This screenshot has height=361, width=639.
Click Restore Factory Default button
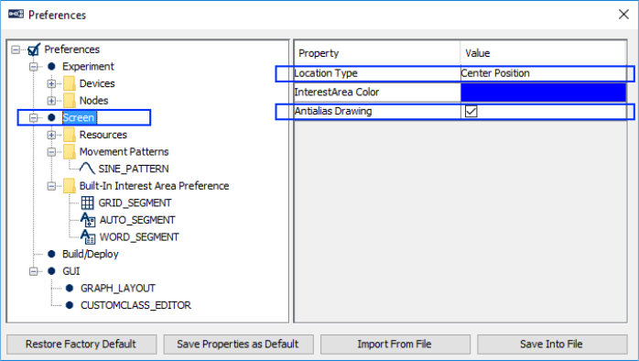click(x=81, y=345)
